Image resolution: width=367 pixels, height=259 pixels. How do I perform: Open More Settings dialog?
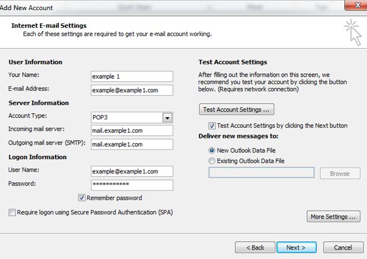333,217
